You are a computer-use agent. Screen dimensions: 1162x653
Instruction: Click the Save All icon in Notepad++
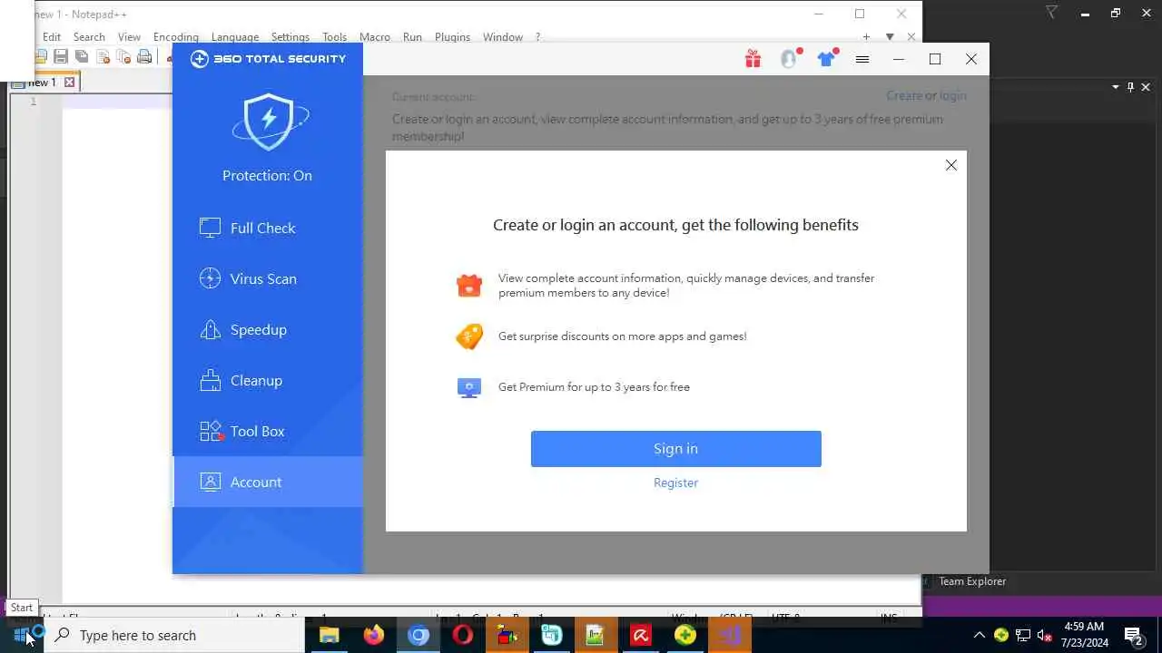point(82,57)
